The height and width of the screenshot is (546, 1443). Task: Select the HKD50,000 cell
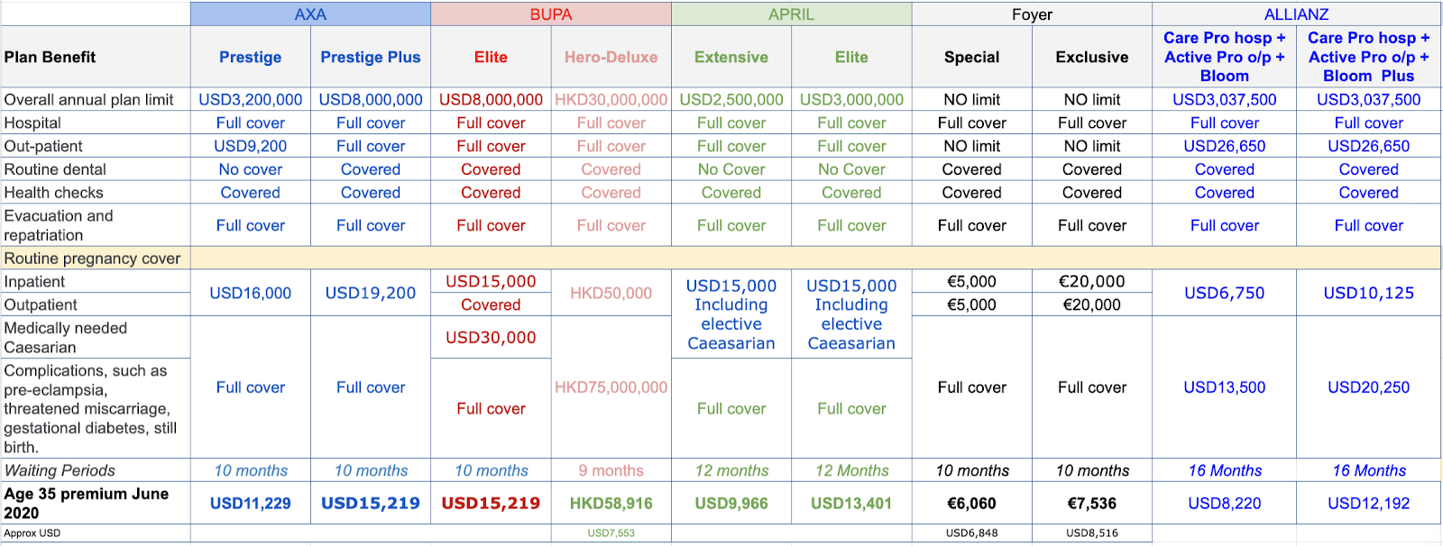611,293
